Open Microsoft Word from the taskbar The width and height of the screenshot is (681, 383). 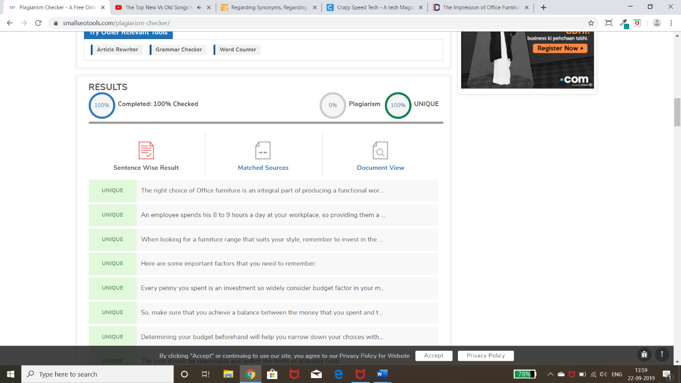381,374
